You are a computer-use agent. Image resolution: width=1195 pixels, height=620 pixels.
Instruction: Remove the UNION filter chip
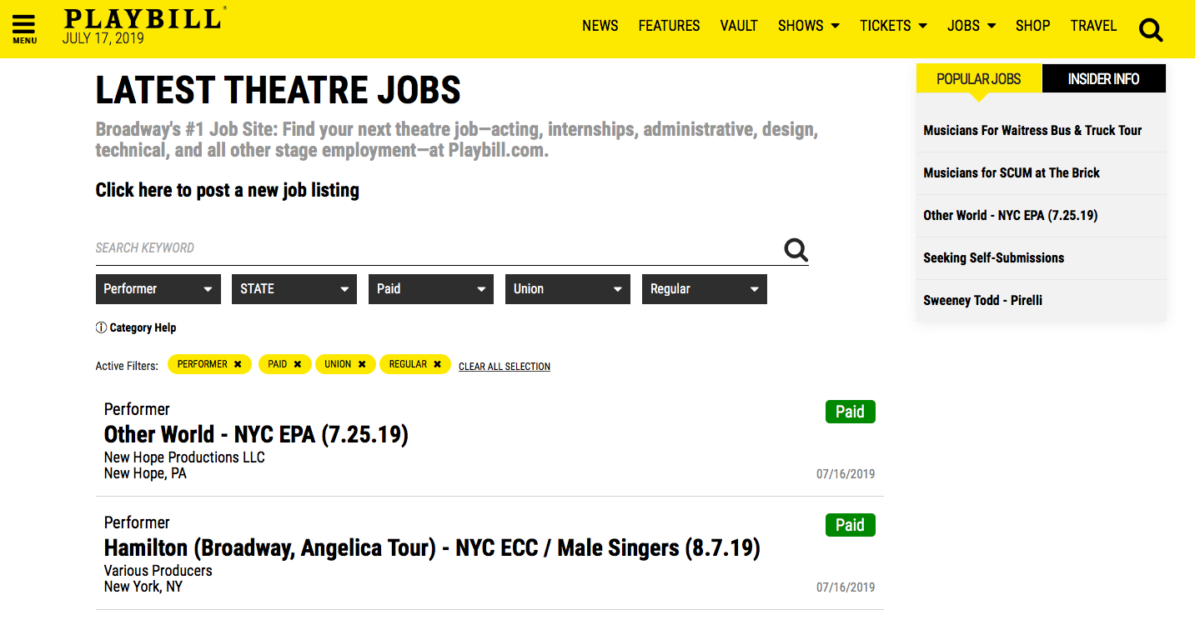[362, 364]
